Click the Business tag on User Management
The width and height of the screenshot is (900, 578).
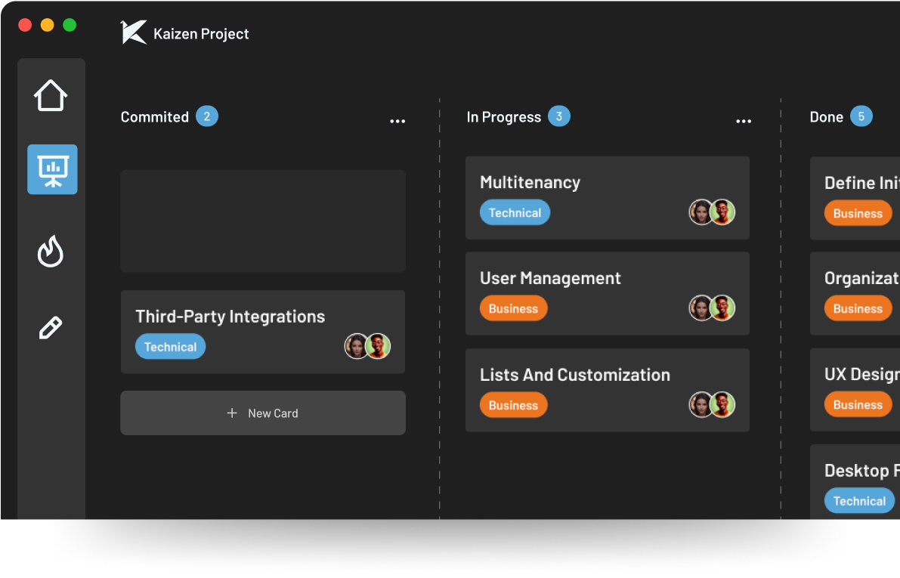tap(513, 308)
